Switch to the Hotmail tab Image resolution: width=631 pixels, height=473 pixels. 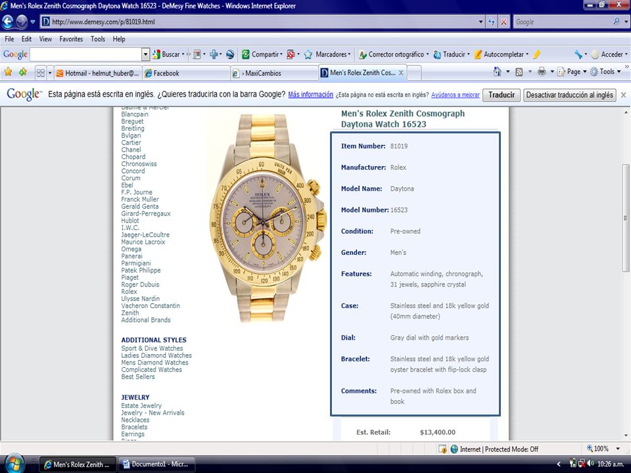pos(98,73)
